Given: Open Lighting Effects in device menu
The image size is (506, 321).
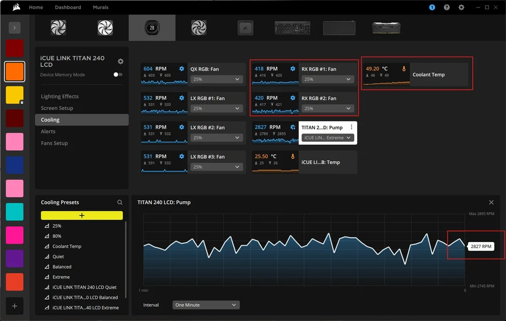Looking at the screenshot, I should pyautogui.click(x=60, y=97).
